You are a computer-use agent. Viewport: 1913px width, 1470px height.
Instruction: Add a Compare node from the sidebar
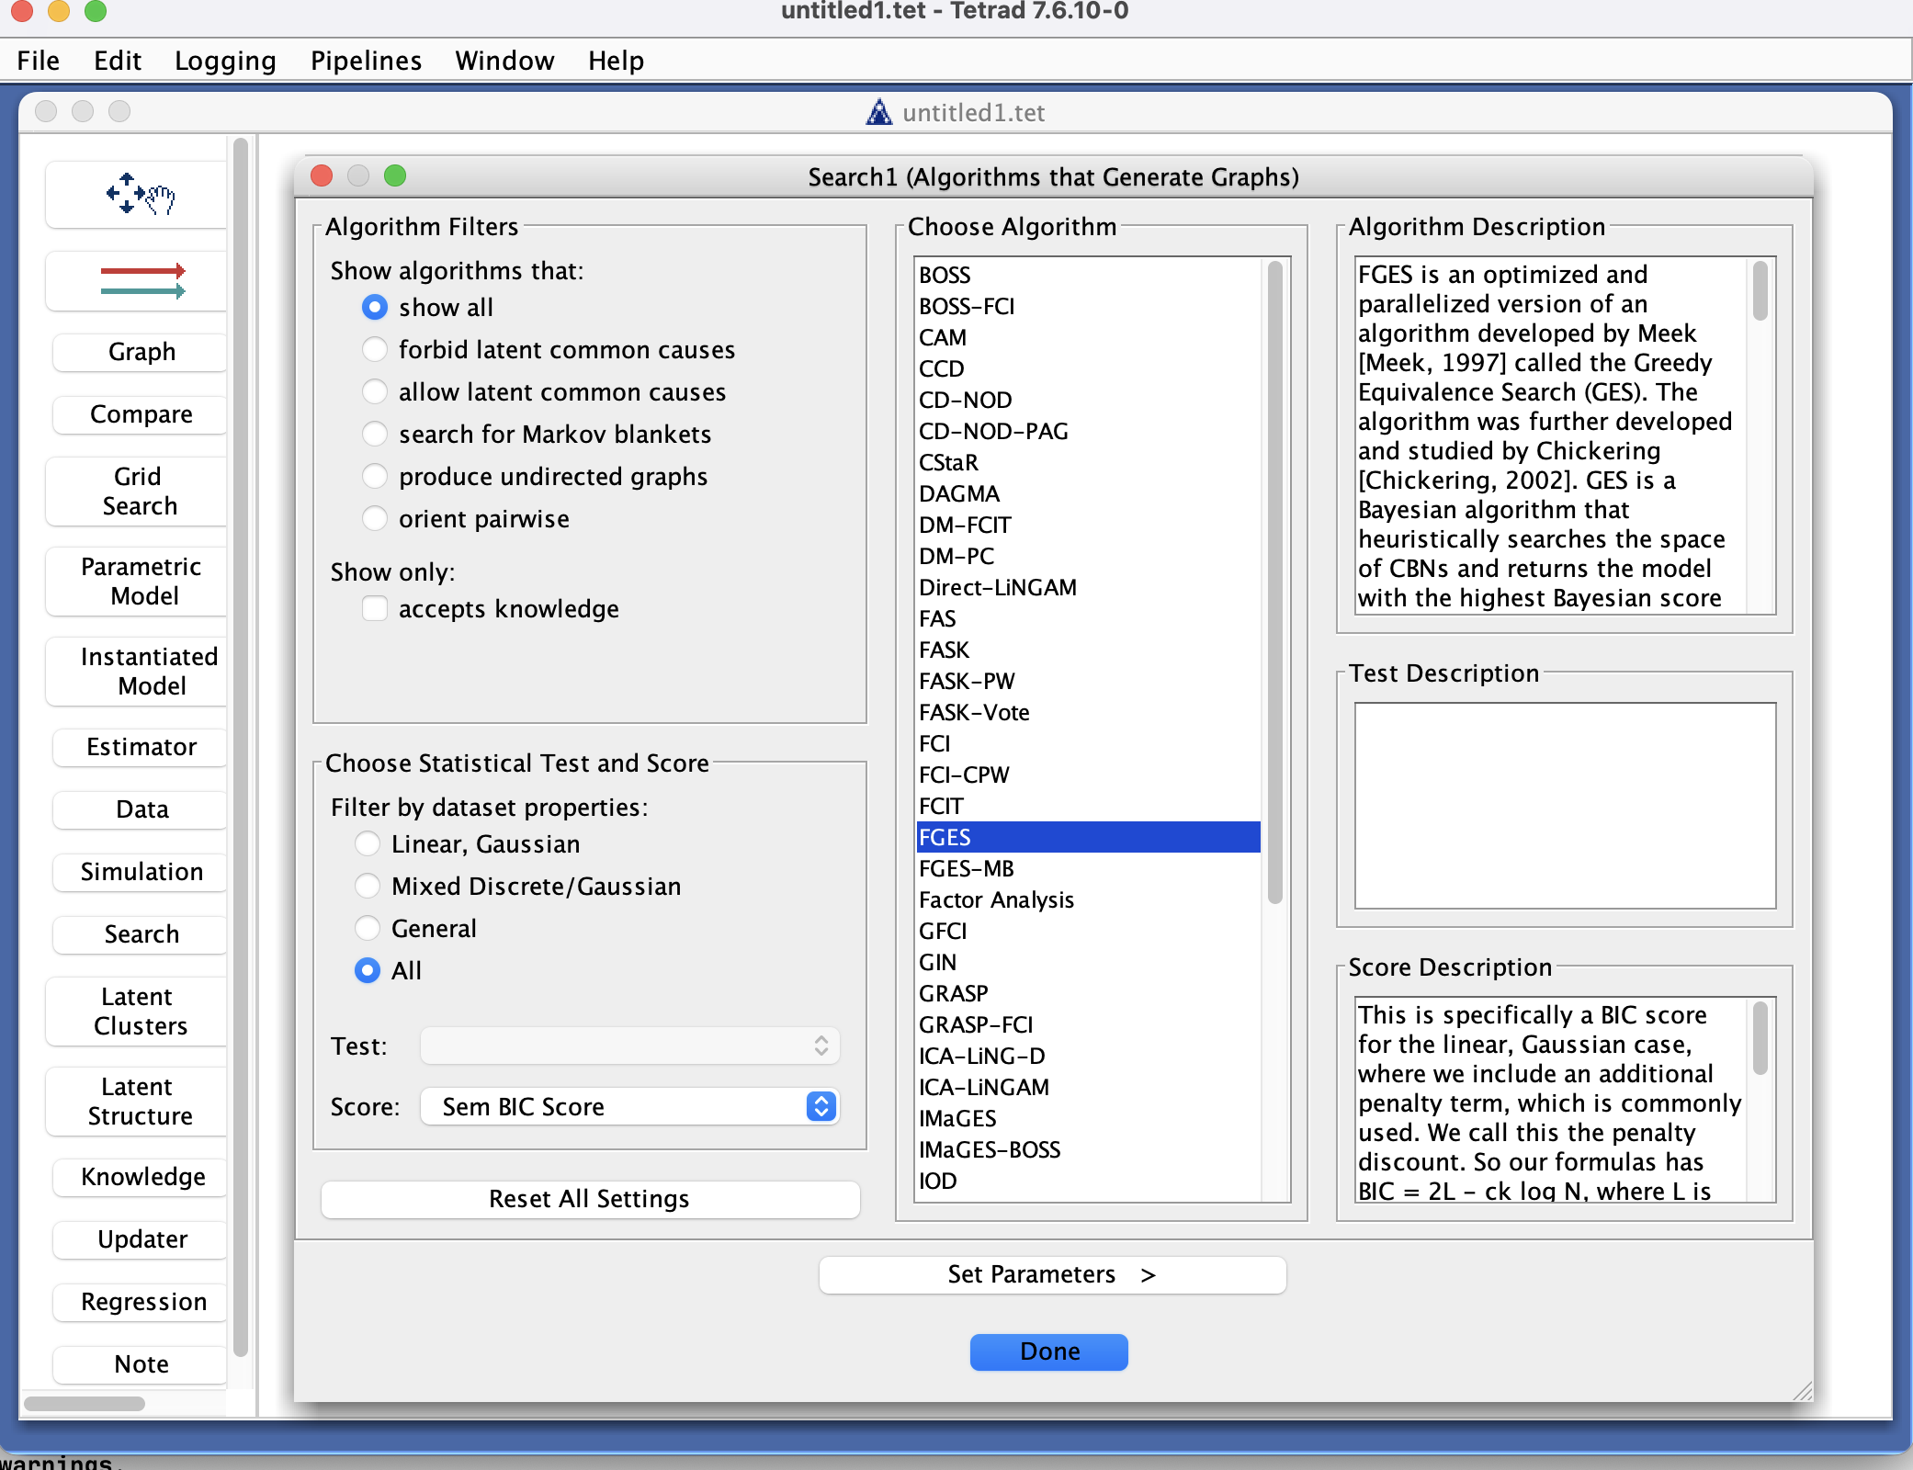point(141,414)
